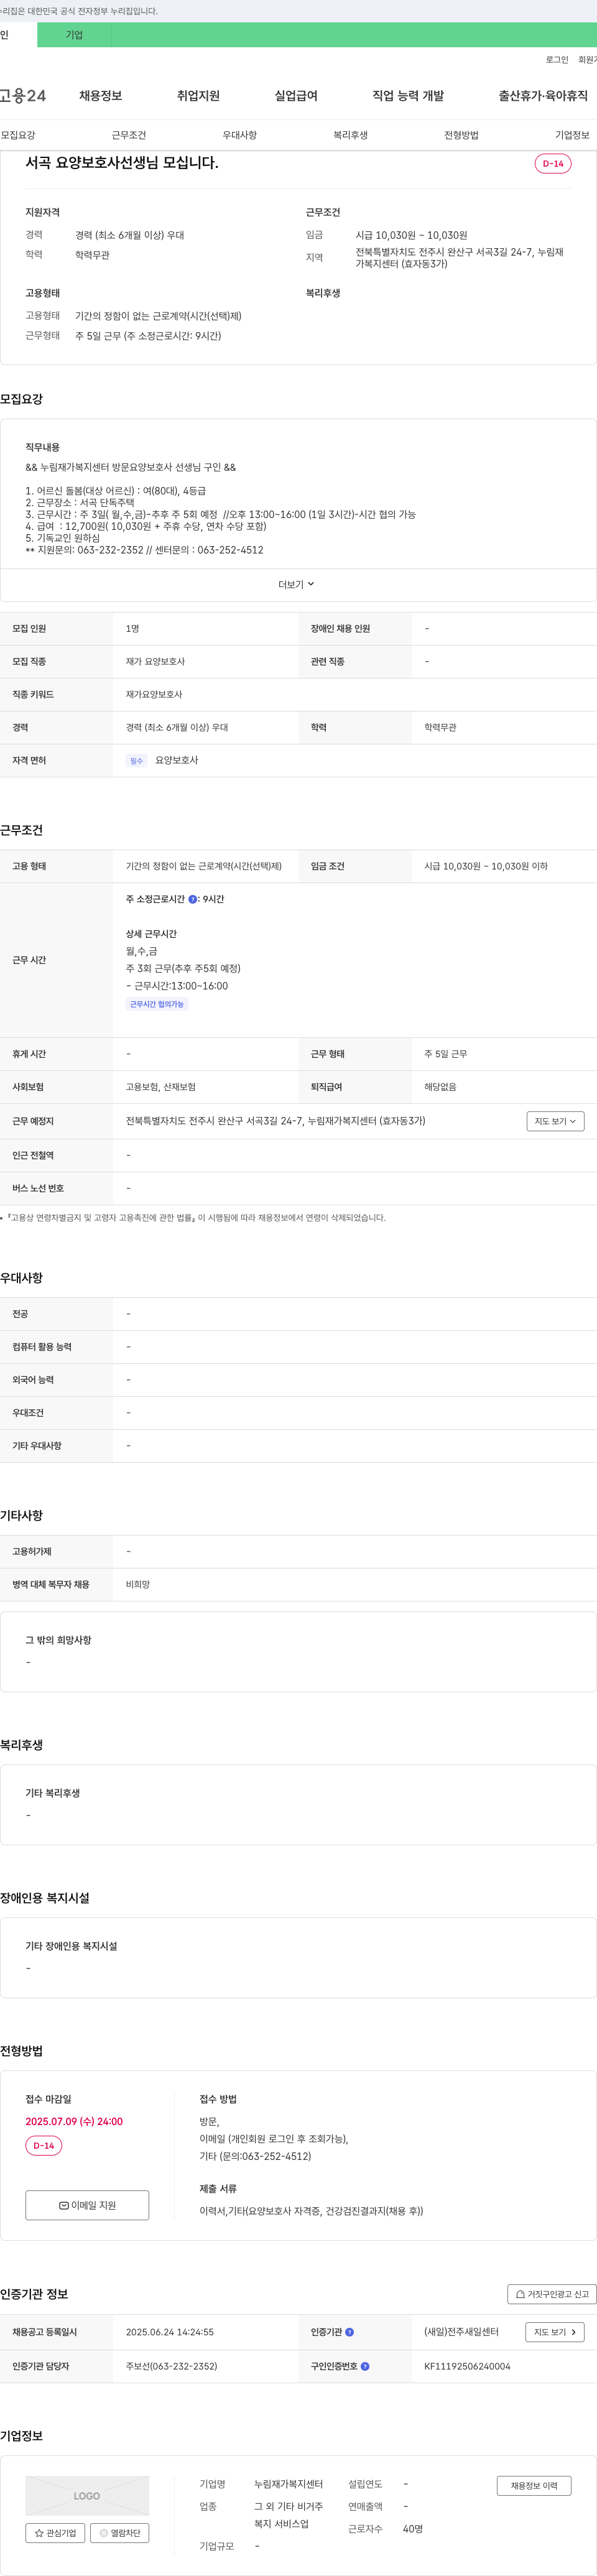
Task: Open the 채용정보 menu
Action: (101, 96)
